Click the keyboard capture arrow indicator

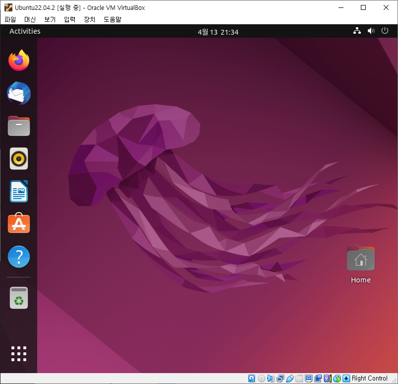[x=346, y=379]
